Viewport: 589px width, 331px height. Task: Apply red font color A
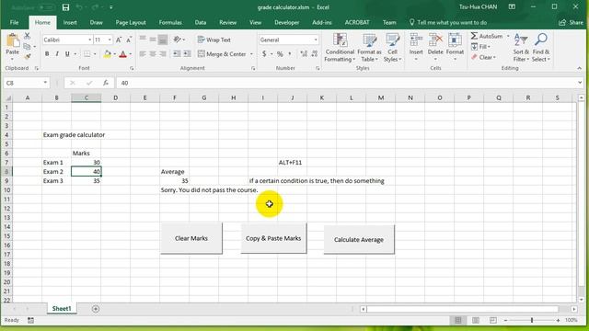[x=122, y=54]
